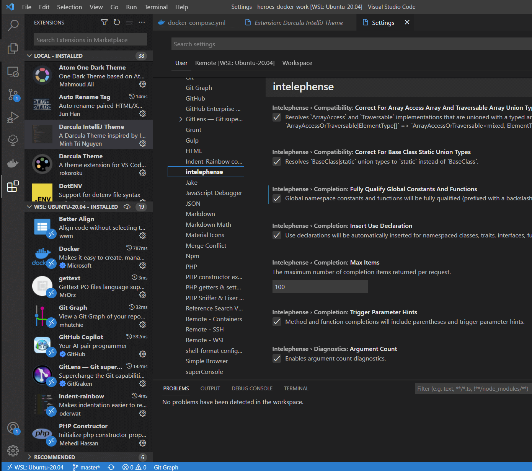Open the Docker view in activity bar
This screenshot has width=532, height=471.
click(x=13, y=163)
